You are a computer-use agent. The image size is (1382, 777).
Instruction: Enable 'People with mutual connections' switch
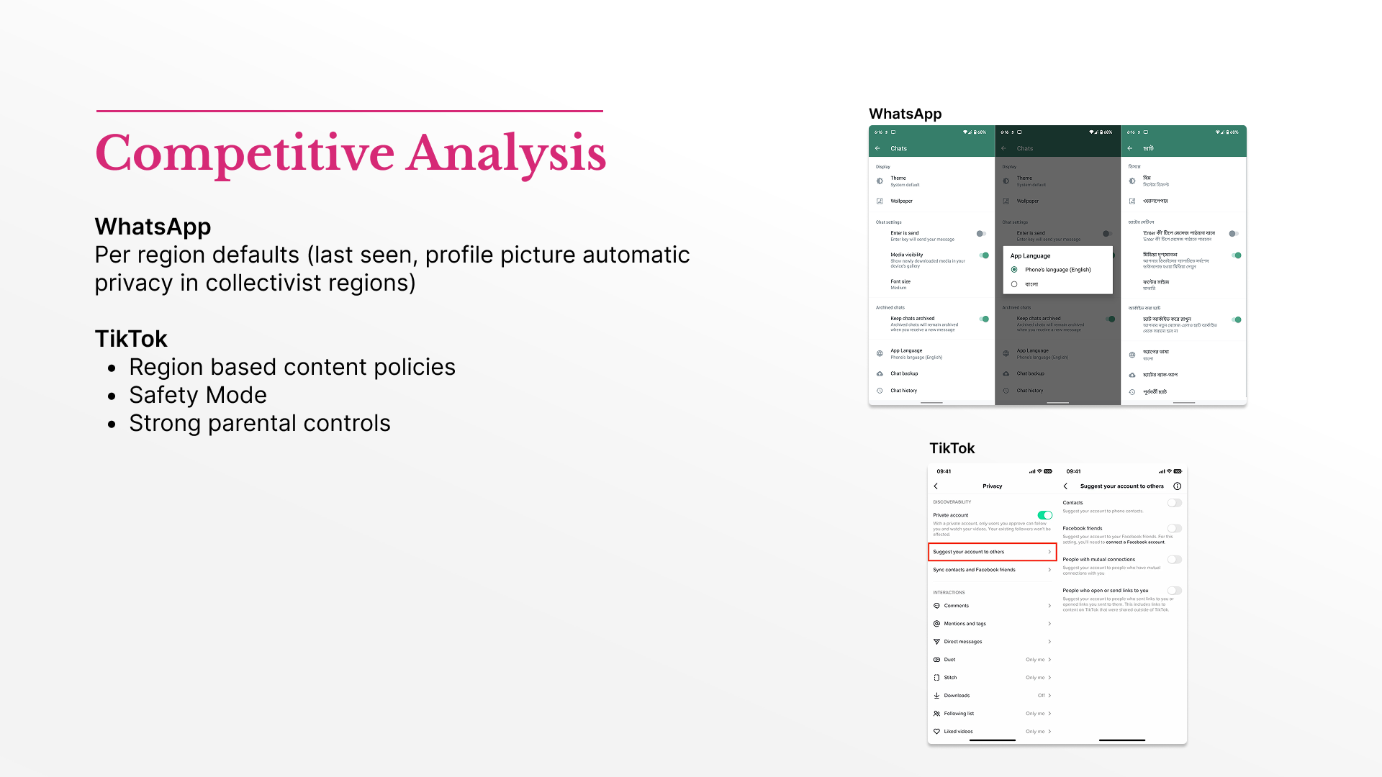(1175, 559)
